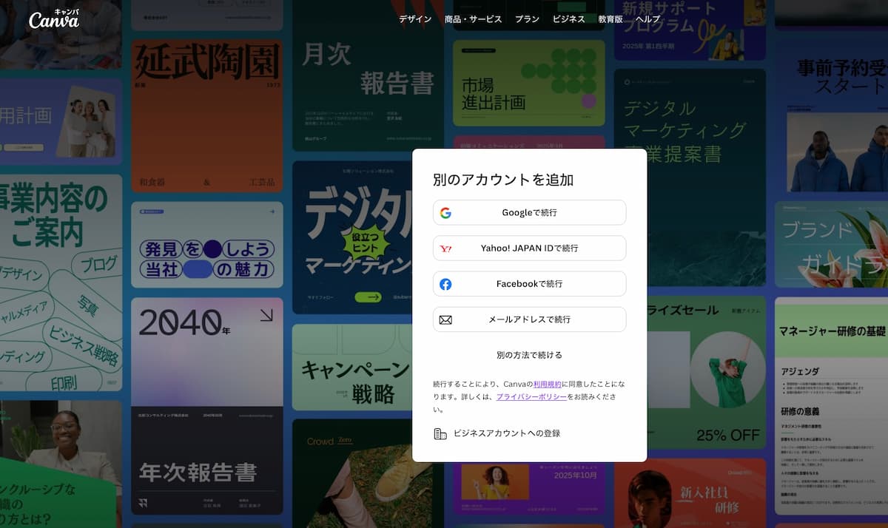The height and width of the screenshot is (528, 888).
Task: Click the Facebook logo icon
Action: 445,284
